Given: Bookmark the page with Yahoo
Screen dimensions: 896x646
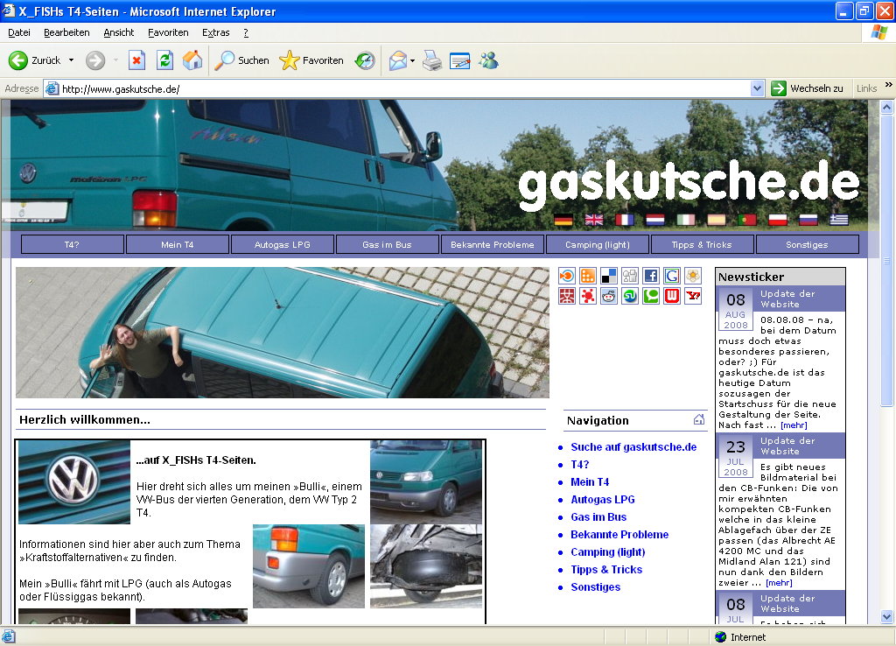Looking at the screenshot, I should (693, 296).
